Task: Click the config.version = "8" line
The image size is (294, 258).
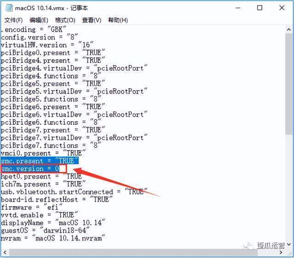Action: 39,37
